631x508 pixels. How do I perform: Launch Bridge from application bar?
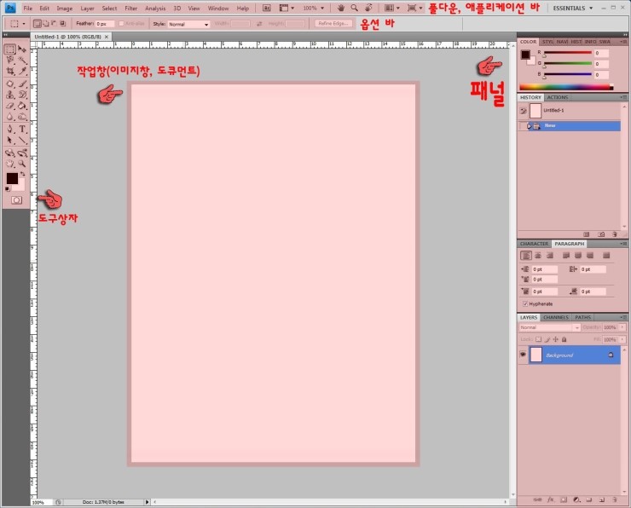click(266, 8)
